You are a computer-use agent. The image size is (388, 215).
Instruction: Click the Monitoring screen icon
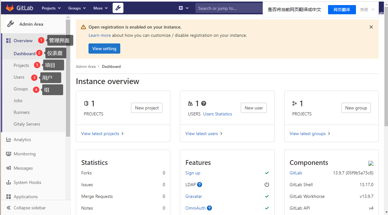[9, 154]
